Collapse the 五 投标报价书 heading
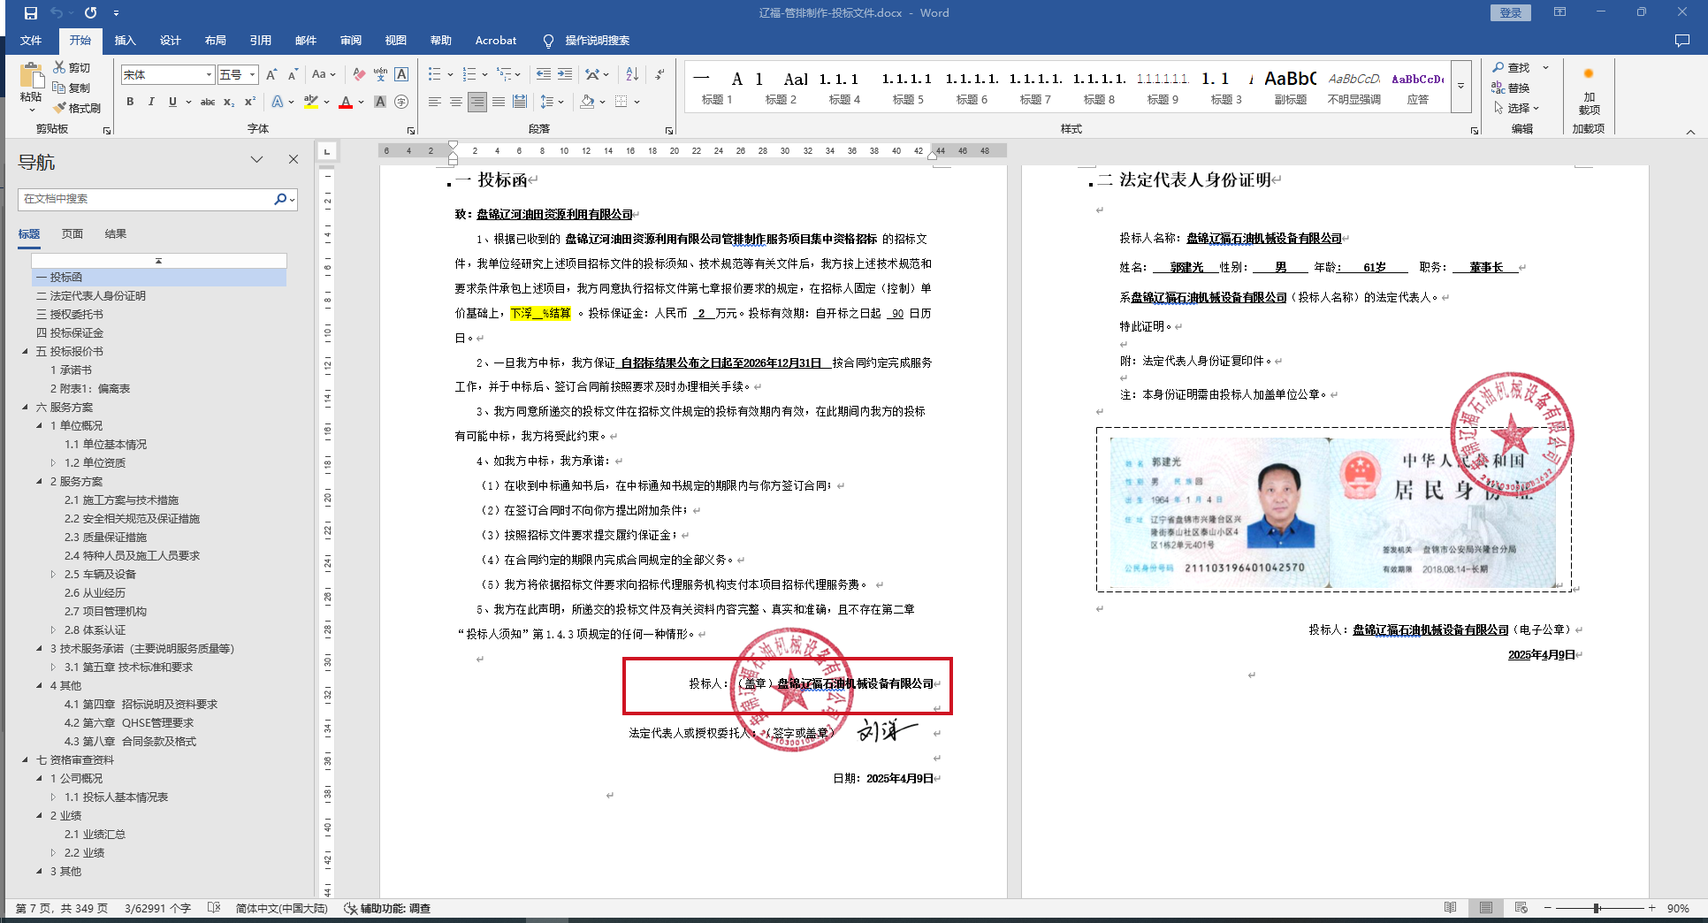The width and height of the screenshot is (1708, 923). click(26, 352)
